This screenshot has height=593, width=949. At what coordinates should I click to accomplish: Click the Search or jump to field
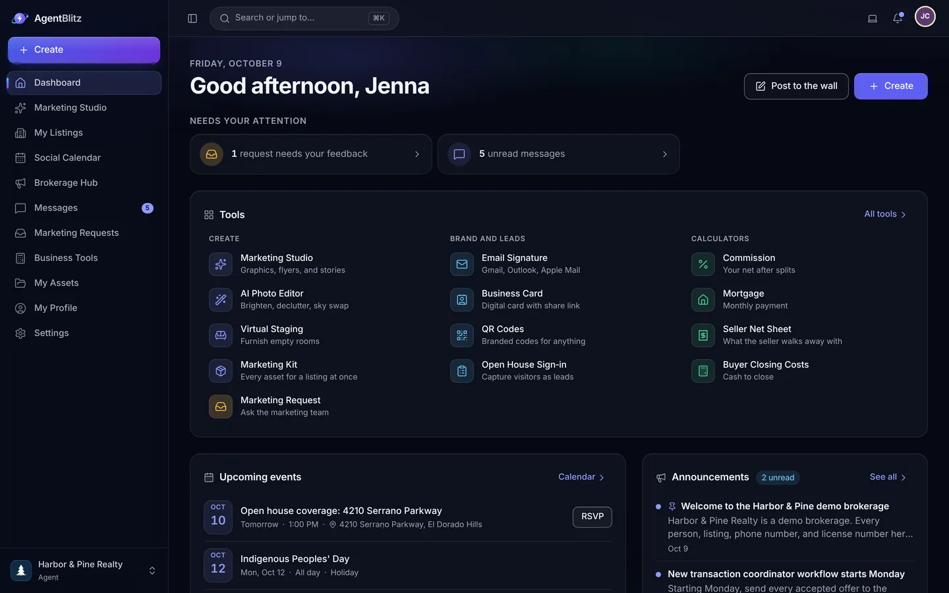[x=304, y=18]
